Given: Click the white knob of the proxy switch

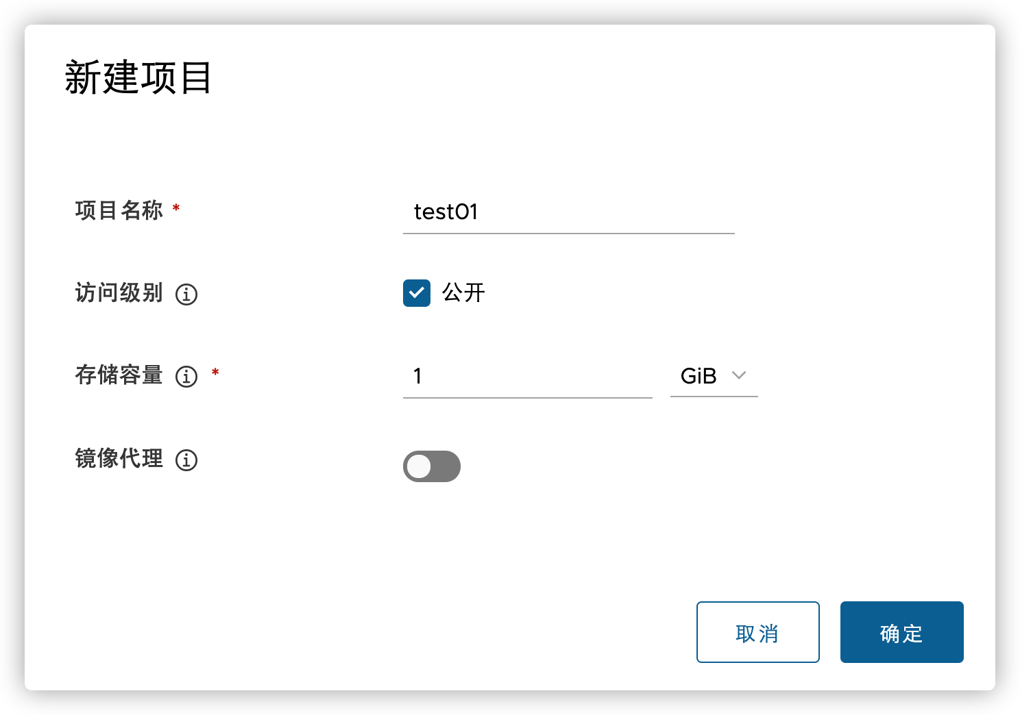Looking at the screenshot, I should (x=419, y=466).
